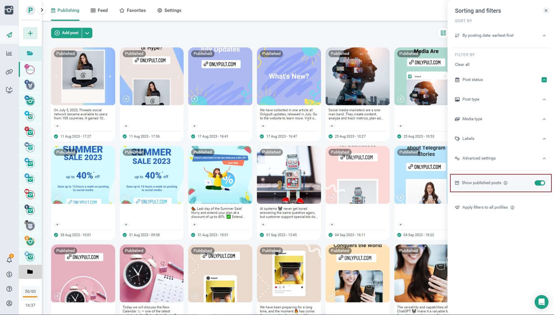
Task: Select the LinkedIn profile account
Action: click(30, 101)
